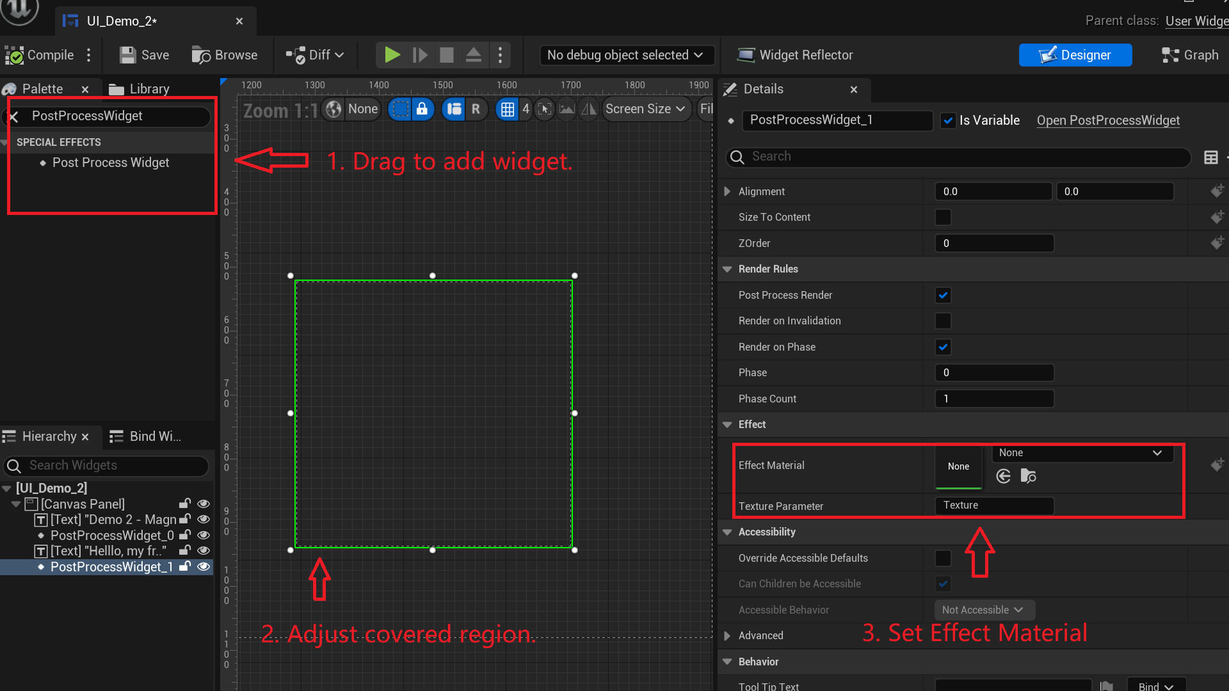Screen dimensions: 1229x691
Task: Open the Screen Size dropdown
Action: (x=645, y=109)
